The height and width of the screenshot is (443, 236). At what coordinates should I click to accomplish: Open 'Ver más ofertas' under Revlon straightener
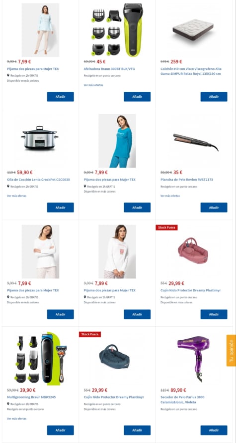coord(170,196)
